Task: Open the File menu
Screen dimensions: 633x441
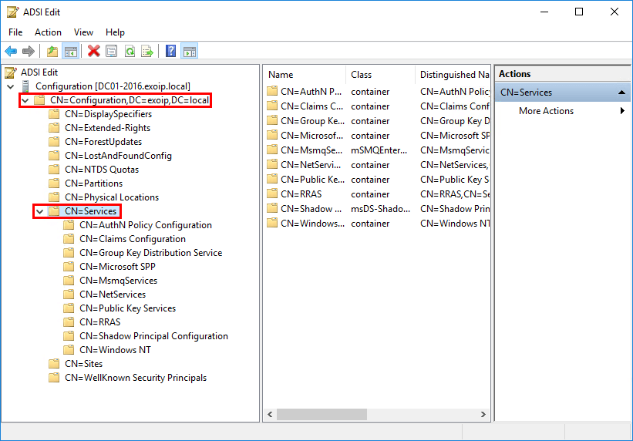Action: (x=15, y=32)
